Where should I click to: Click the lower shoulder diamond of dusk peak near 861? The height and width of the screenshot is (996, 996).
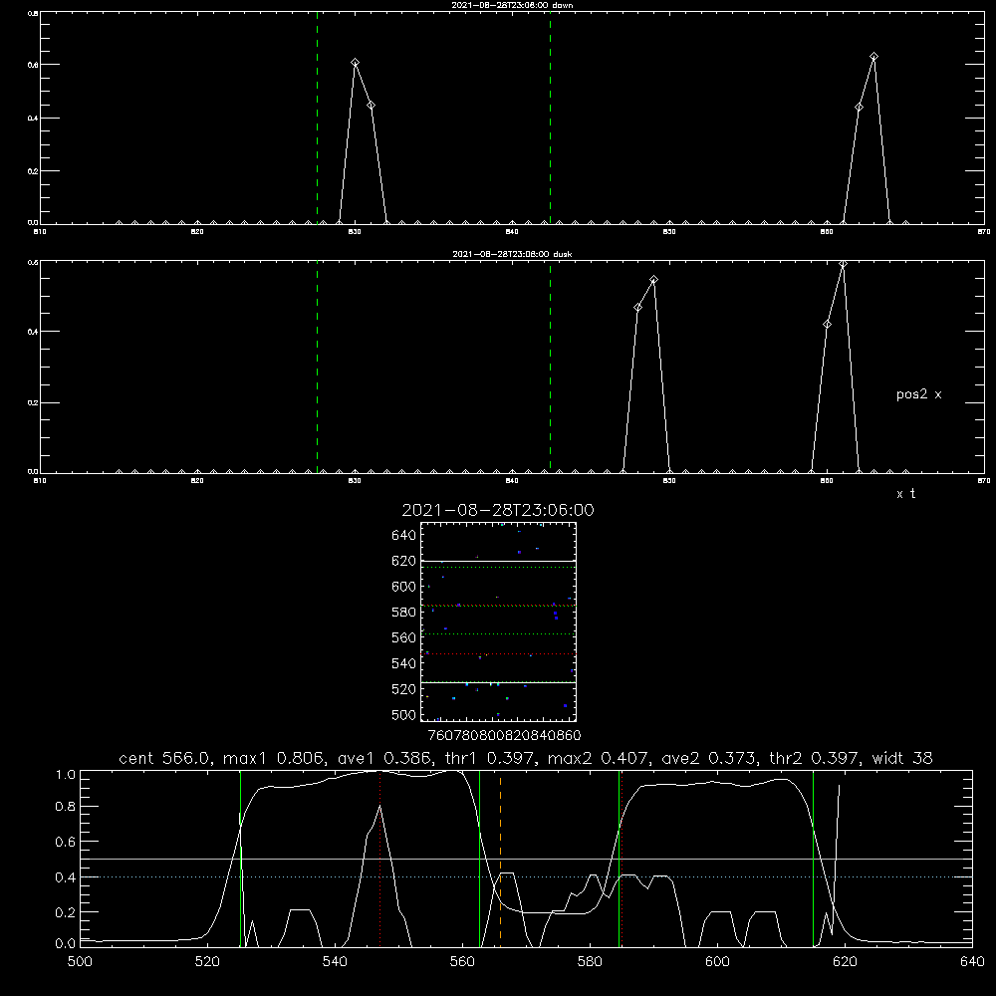coord(827,324)
